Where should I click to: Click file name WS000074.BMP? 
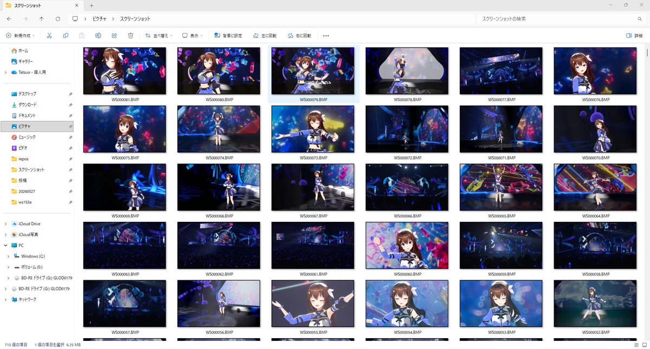click(x=219, y=157)
